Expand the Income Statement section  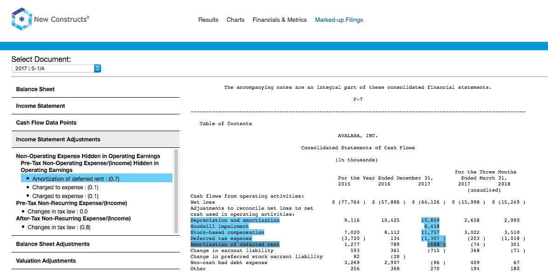point(96,106)
